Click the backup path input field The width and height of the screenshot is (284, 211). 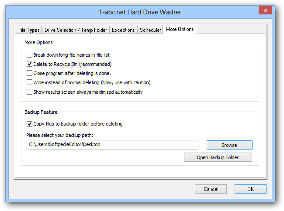tap(112, 145)
